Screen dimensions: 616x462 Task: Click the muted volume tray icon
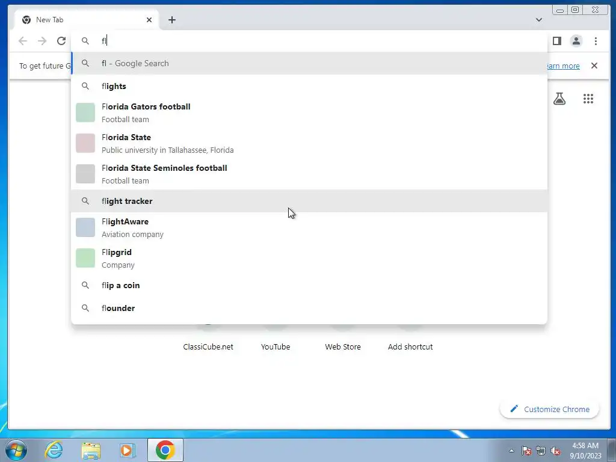555,451
